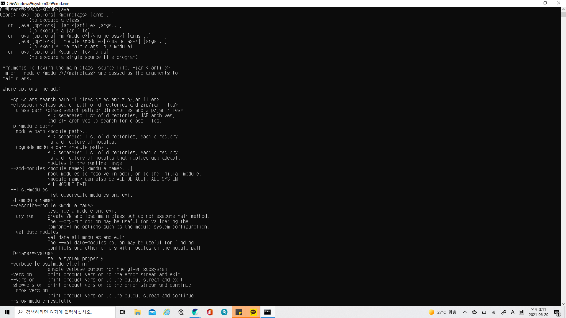This screenshot has height=318, width=566.
Task: Click the 27°C weather widget
Action: pos(442,312)
